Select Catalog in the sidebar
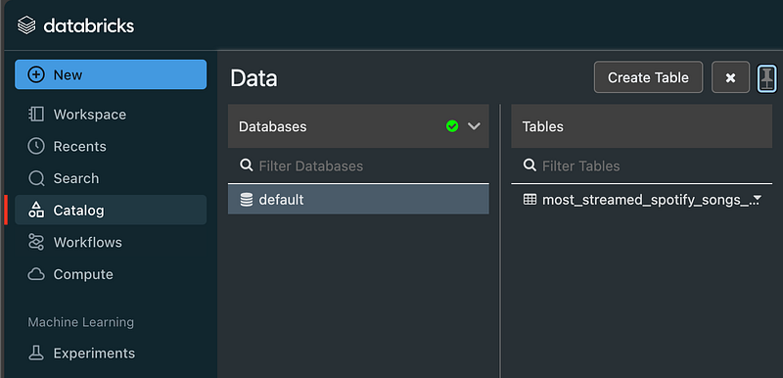Viewport: 783px width, 378px height. pos(111,210)
